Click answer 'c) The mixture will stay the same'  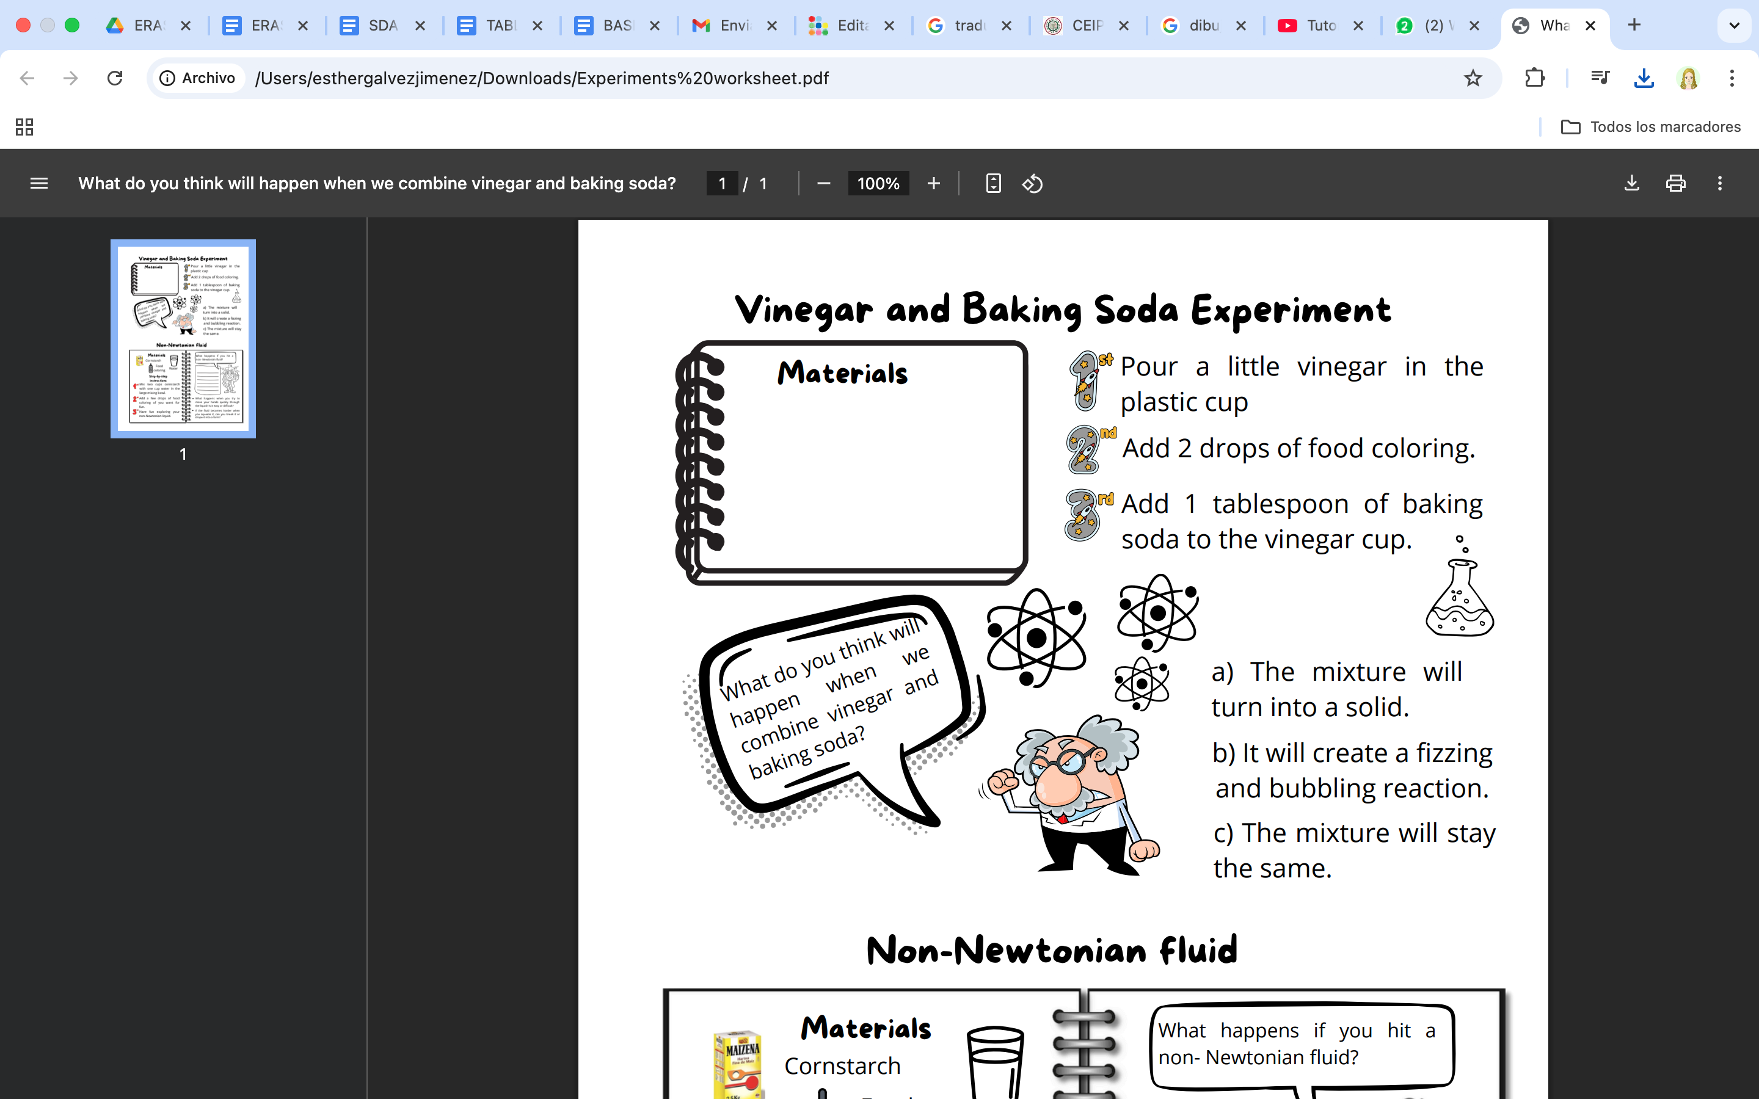tap(1354, 850)
